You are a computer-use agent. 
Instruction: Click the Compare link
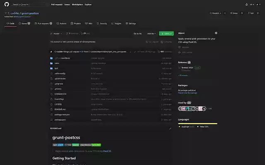pyautogui.click(x=166, y=42)
